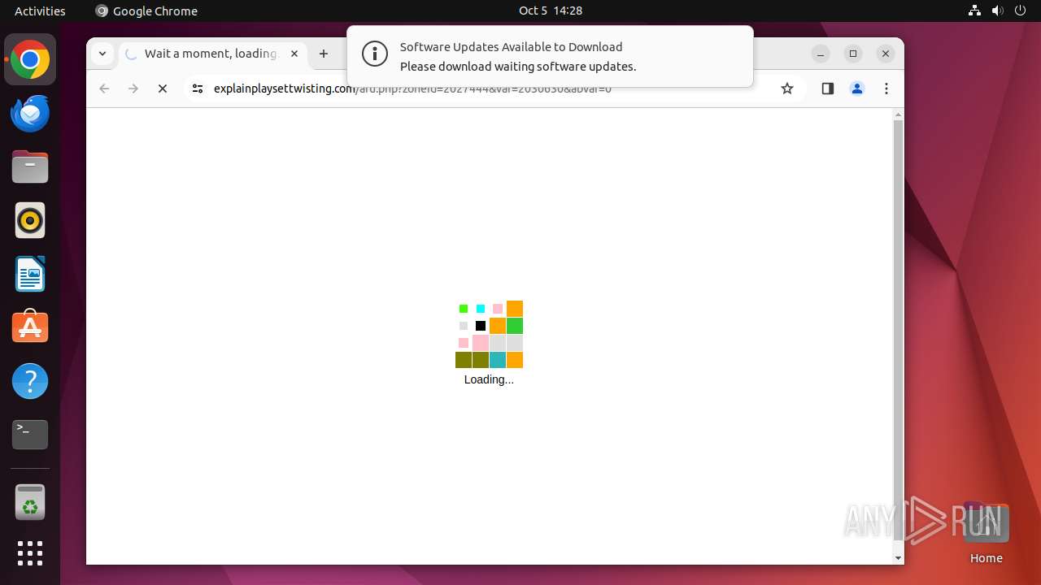Open Google Chrome from the dock
Screen dimensions: 1041x585
tap(30, 59)
